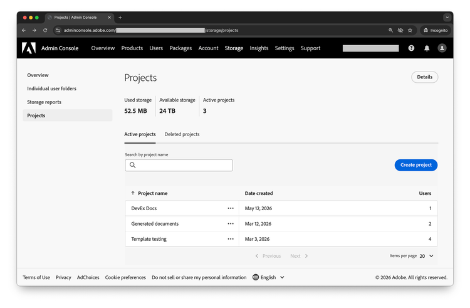Open the site information icon in the address bar
Screen dimensions: 470x308
click(58, 30)
